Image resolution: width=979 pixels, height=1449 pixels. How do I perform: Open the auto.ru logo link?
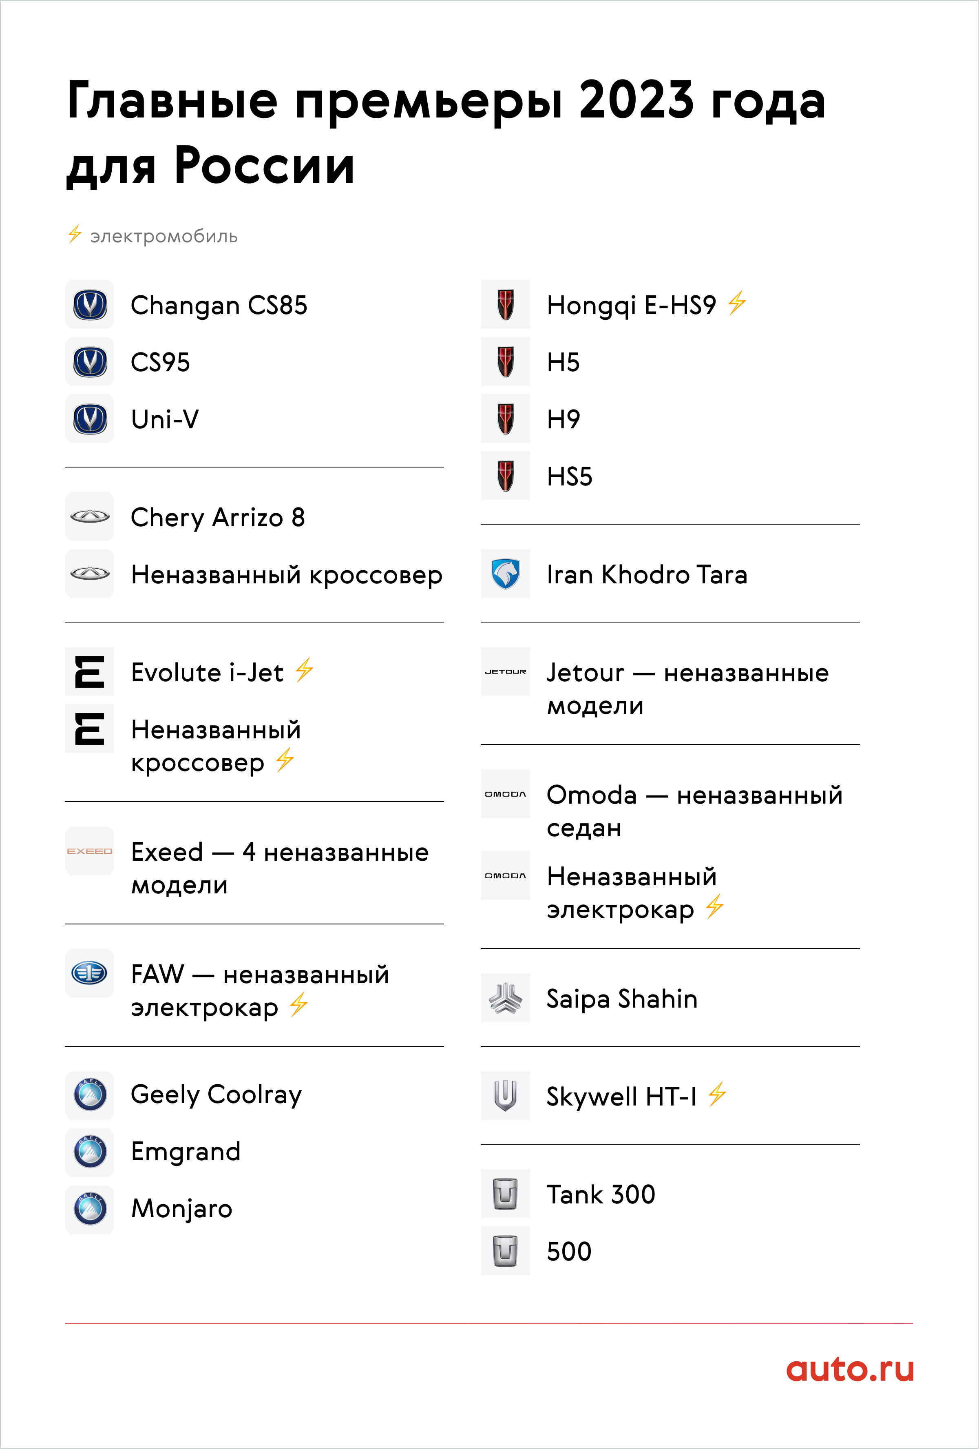tap(850, 1369)
